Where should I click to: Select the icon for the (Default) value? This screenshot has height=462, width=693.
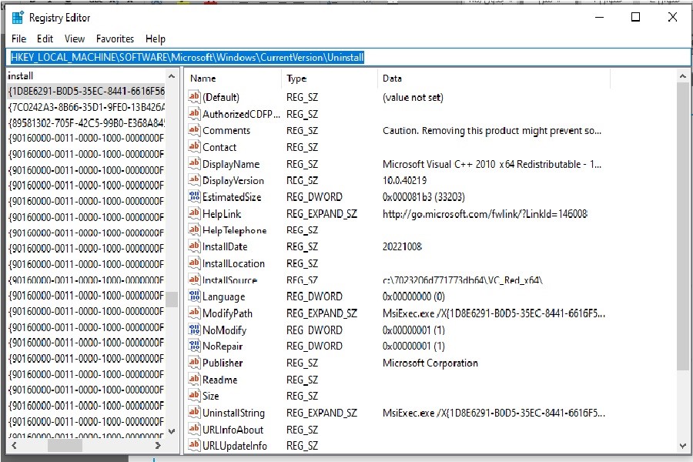[x=194, y=97]
